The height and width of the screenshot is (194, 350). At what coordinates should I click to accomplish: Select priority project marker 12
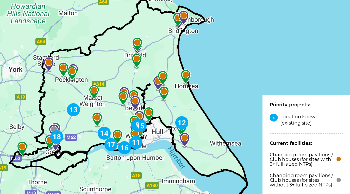pos(182,123)
